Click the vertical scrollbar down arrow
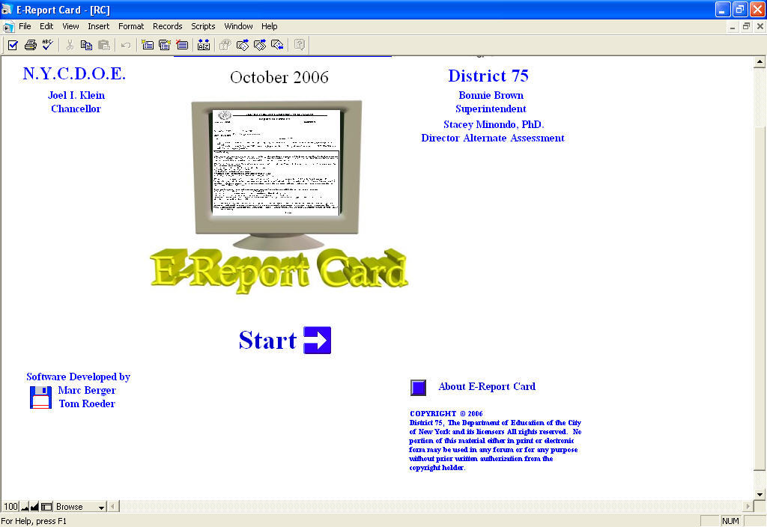The width and height of the screenshot is (767, 527). coord(760,494)
